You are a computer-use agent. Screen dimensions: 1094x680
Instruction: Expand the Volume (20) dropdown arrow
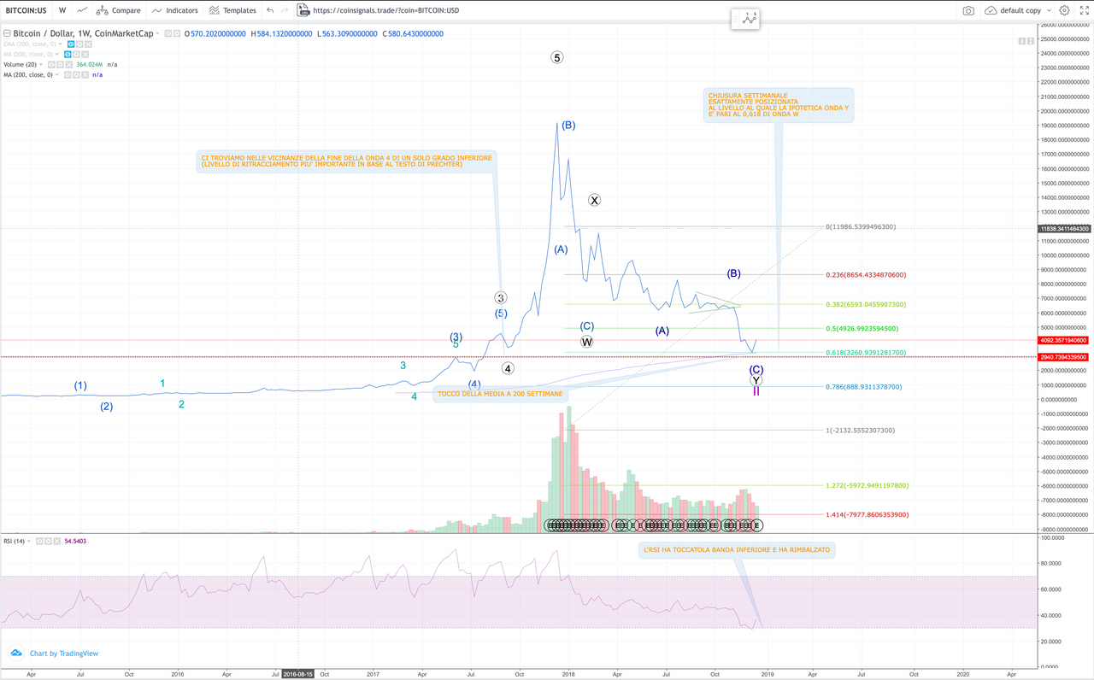41,65
